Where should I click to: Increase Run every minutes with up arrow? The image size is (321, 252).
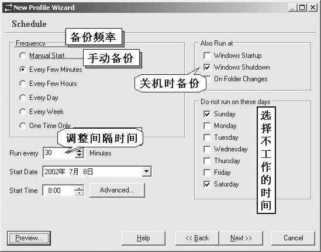click(79, 150)
